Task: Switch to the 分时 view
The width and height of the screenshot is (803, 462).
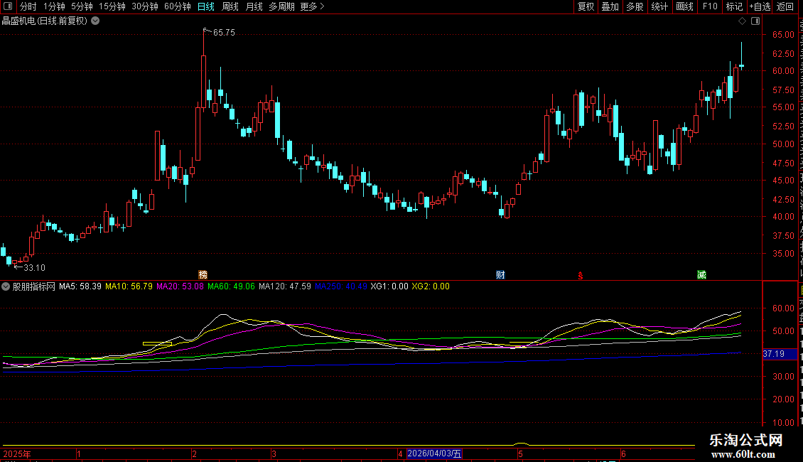Action: 28,6
